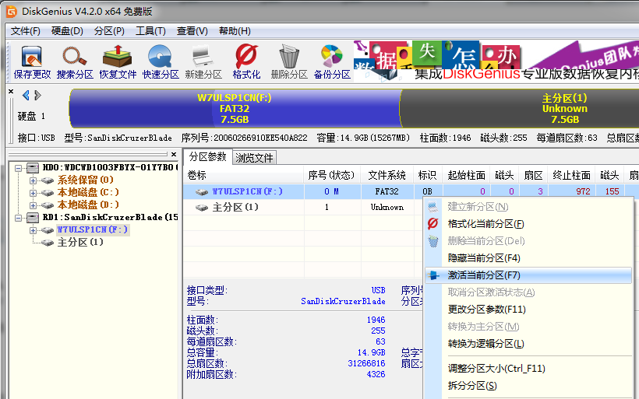Select 本地磁盘(C:) in the disk tree
This screenshot has width=639, height=399.
click(88, 192)
